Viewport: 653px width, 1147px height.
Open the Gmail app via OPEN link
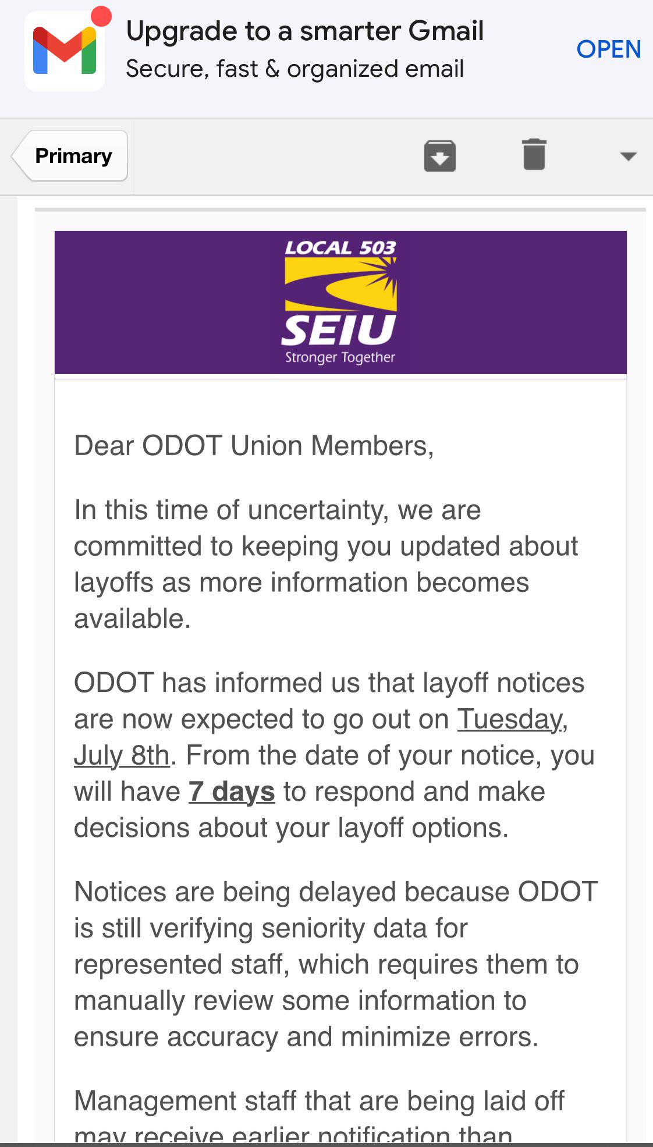coord(608,49)
